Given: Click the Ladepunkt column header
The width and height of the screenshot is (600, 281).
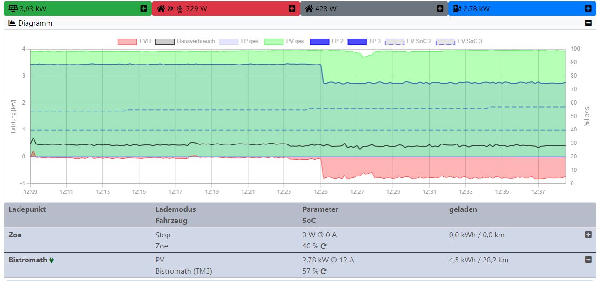Looking at the screenshot, I should (x=27, y=209).
